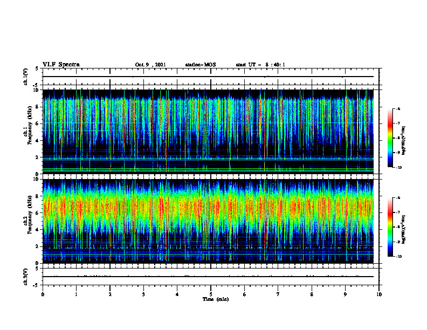Select the date text "Oct. 9, 2021"
Viewport: 427px width, 330px height.
point(150,65)
